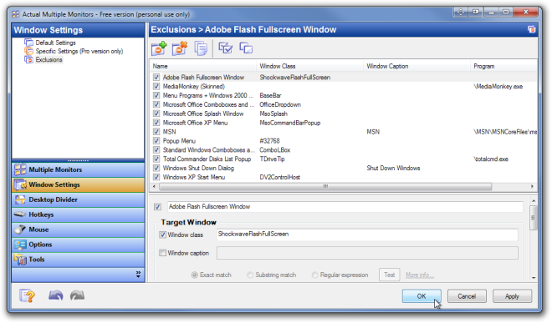Sort list by Window Caption column

[417, 66]
